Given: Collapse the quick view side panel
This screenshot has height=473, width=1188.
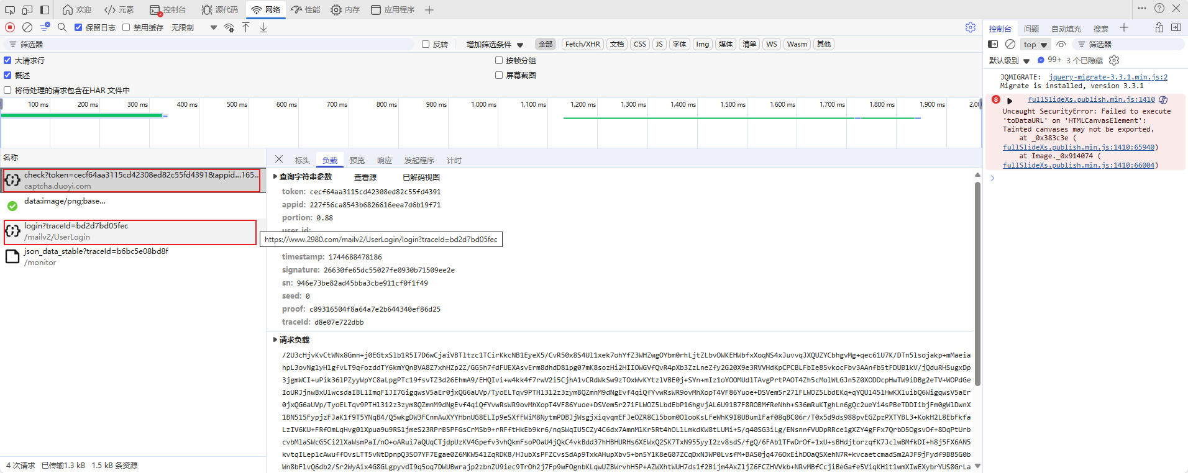Looking at the screenshot, I should tap(1176, 27).
